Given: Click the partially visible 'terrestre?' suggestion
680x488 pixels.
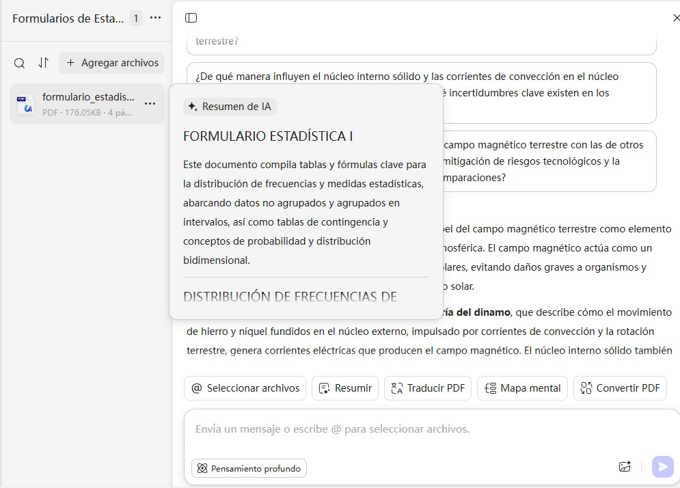Looking at the screenshot, I should [421, 43].
